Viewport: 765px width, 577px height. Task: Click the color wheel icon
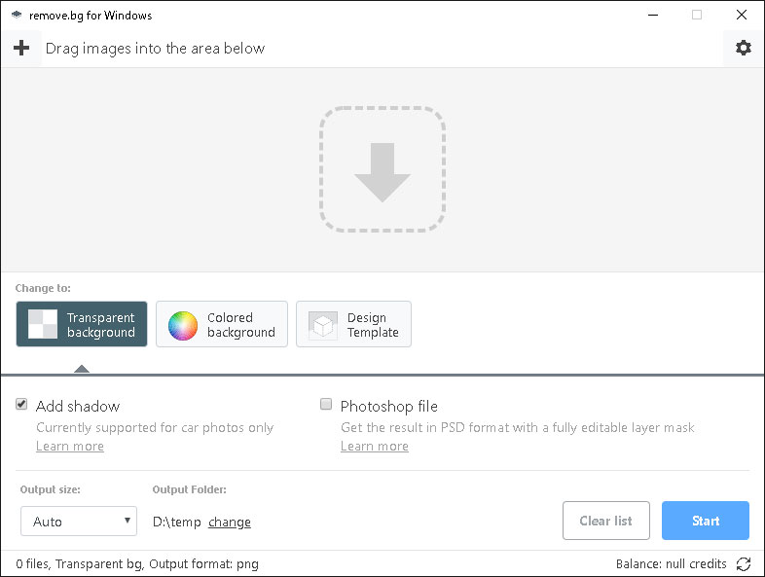click(x=183, y=325)
